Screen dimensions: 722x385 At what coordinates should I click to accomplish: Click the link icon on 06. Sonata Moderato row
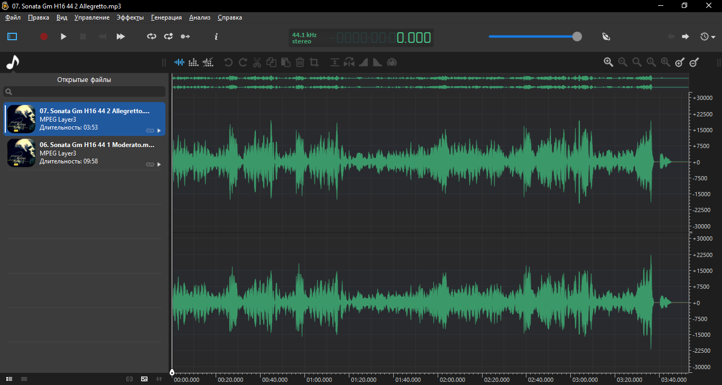pos(150,164)
